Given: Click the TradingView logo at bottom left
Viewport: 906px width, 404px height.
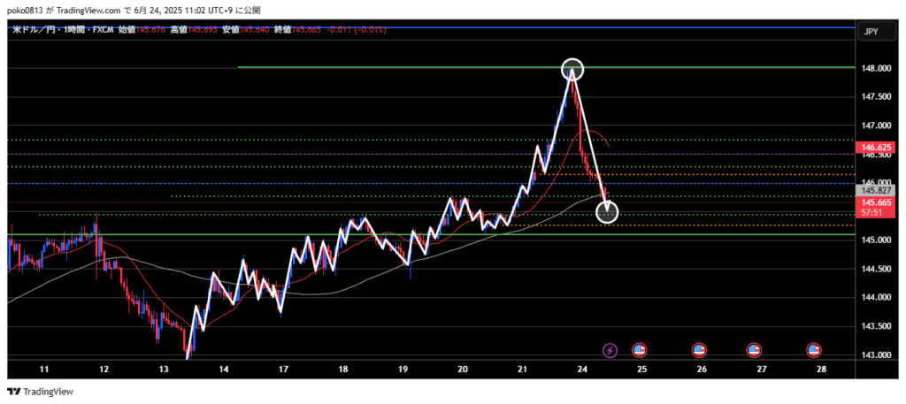Looking at the screenshot, I should click(x=41, y=392).
